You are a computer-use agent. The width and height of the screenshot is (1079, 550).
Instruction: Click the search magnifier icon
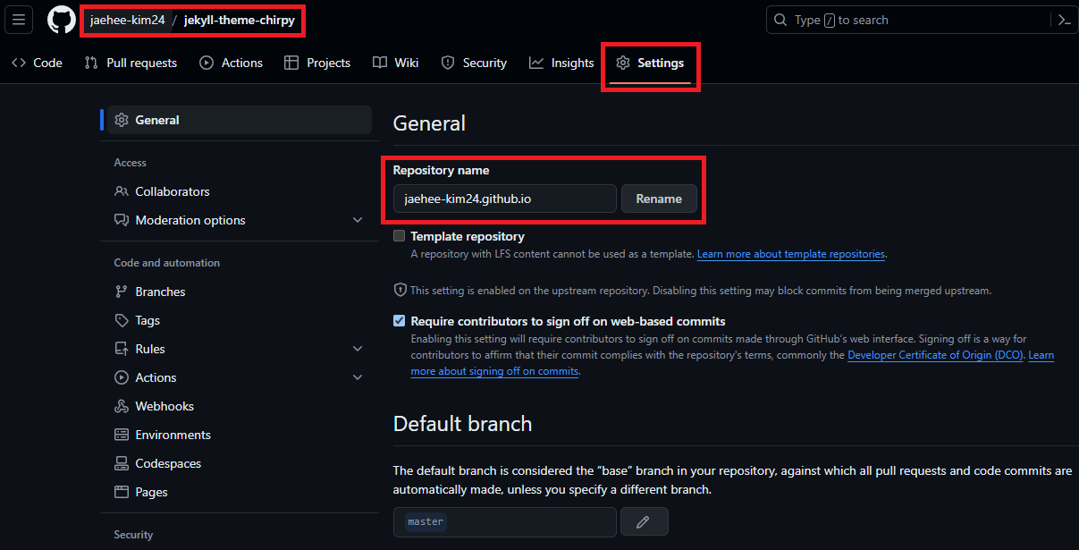(x=780, y=20)
